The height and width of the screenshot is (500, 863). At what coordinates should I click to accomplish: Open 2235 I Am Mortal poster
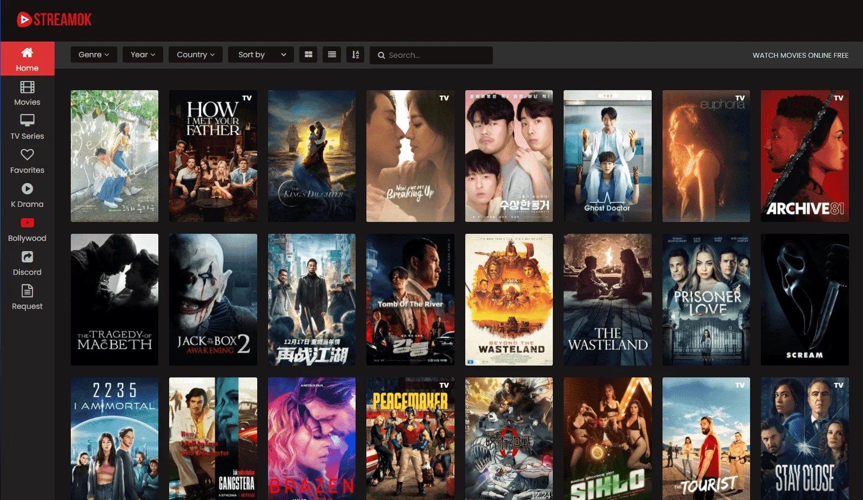(x=115, y=438)
